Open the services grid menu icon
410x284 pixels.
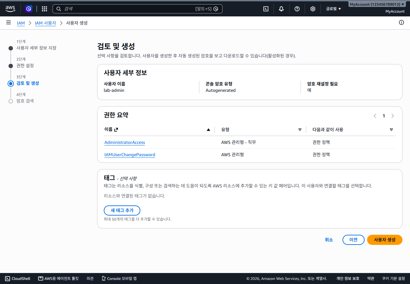click(44, 9)
